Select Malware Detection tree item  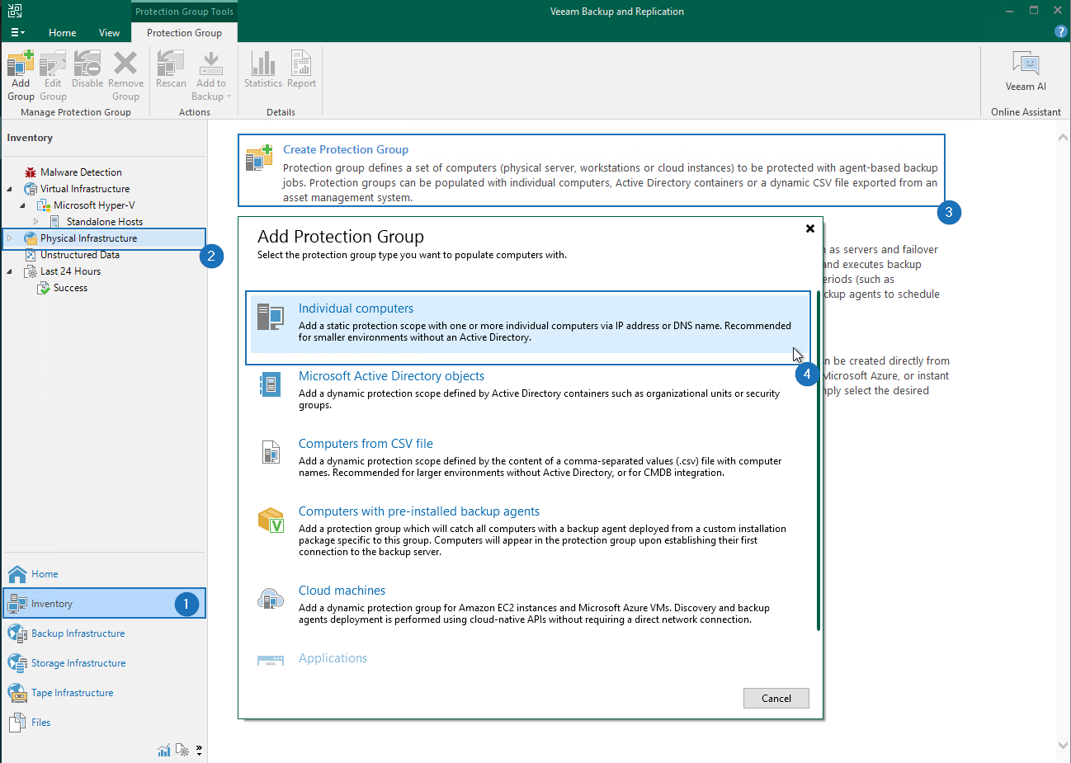[81, 172]
